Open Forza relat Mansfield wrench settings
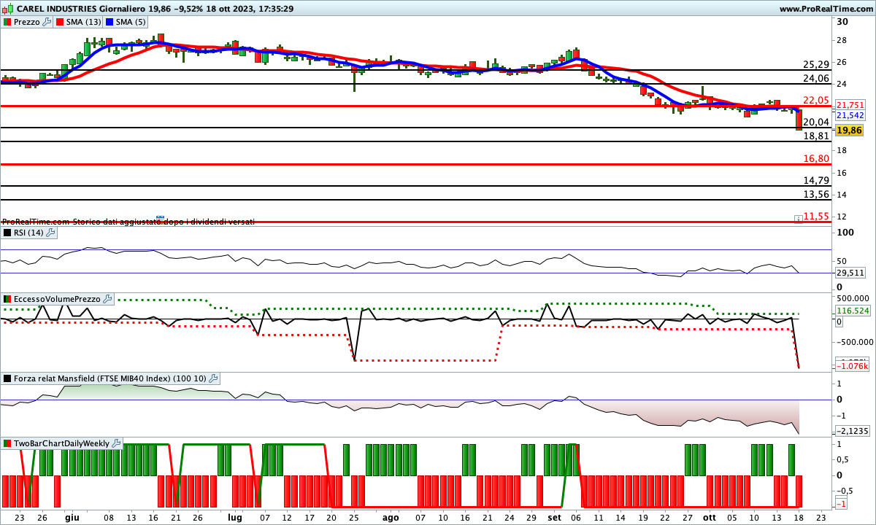 213,378
